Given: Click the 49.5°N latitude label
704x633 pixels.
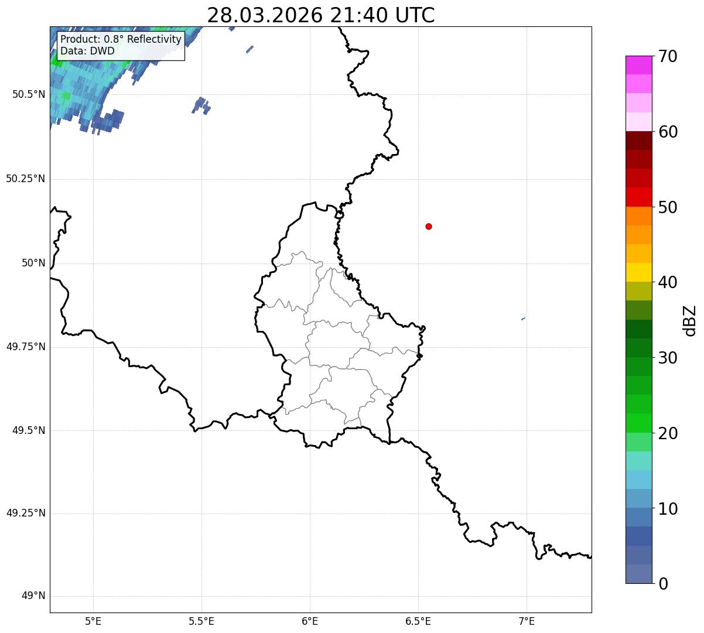Looking at the screenshot, I should point(28,430).
